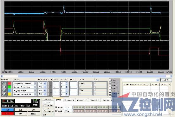Select the Channel 3 tab
This screenshot has height=117, width=175.
click(x=94, y=100)
